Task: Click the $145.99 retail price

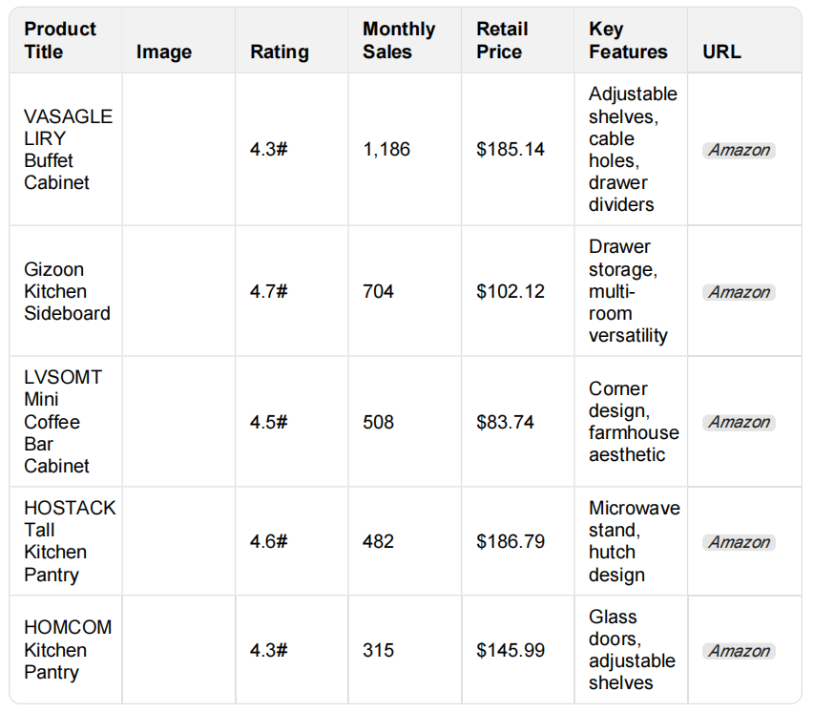Action: 511,650
